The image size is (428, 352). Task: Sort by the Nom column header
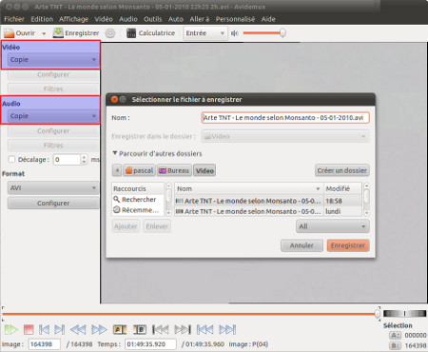[249, 188]
